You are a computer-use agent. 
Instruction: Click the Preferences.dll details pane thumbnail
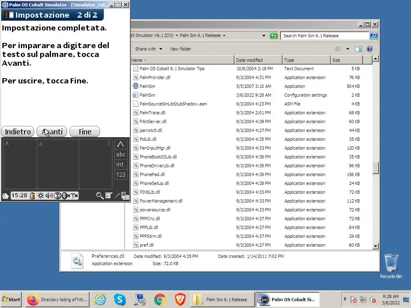77,261
